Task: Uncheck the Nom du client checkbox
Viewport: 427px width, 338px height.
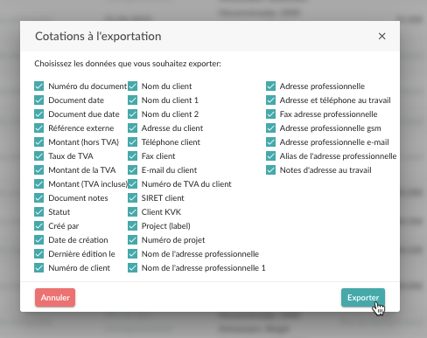Action: click(x=132, y=86)
